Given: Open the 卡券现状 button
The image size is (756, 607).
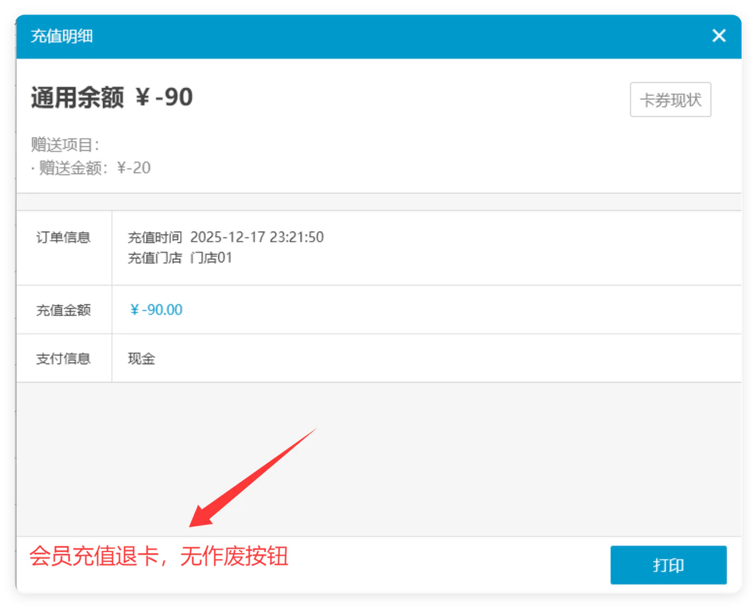Looking at the screenshot, I should point(670,100).
